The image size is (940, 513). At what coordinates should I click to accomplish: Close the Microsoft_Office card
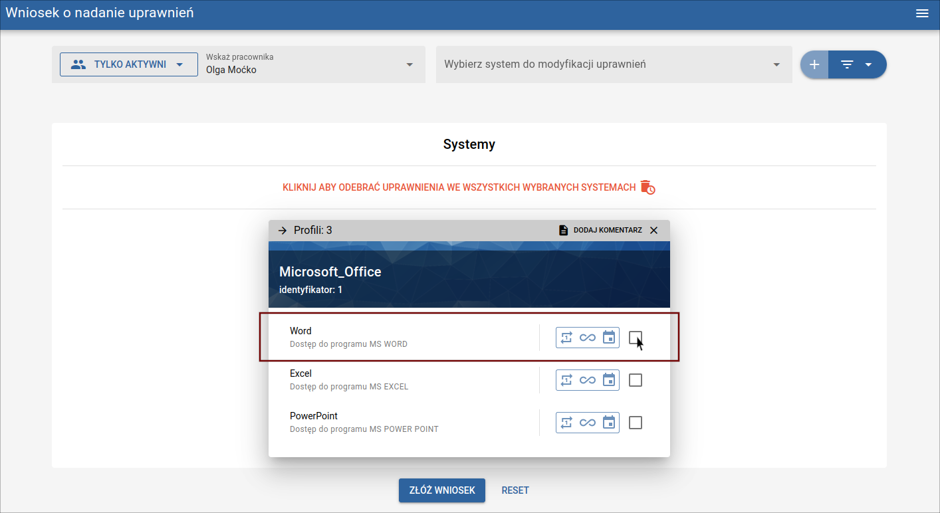tap(653, 231)
